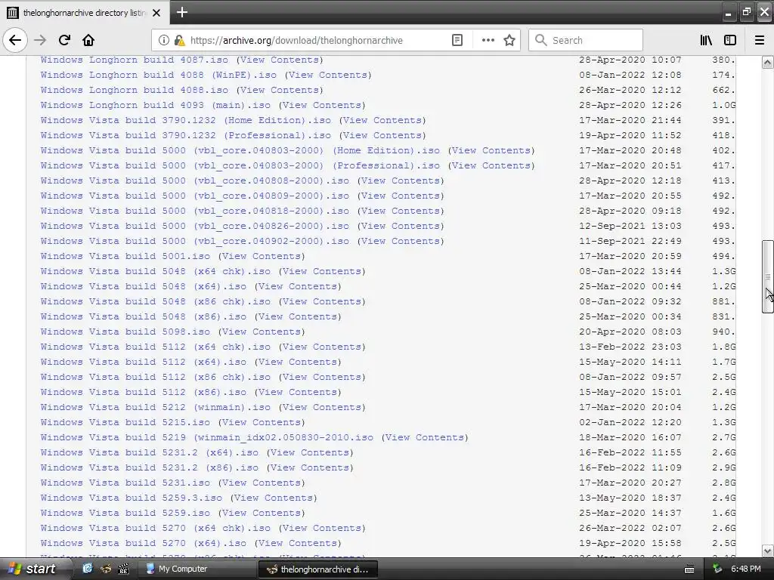Reload the current page
Viewport: 774px width, 580px height.
pos(64,40)
